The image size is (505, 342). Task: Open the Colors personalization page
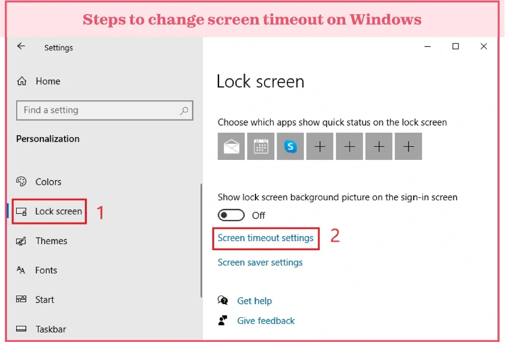click(39, 182)
